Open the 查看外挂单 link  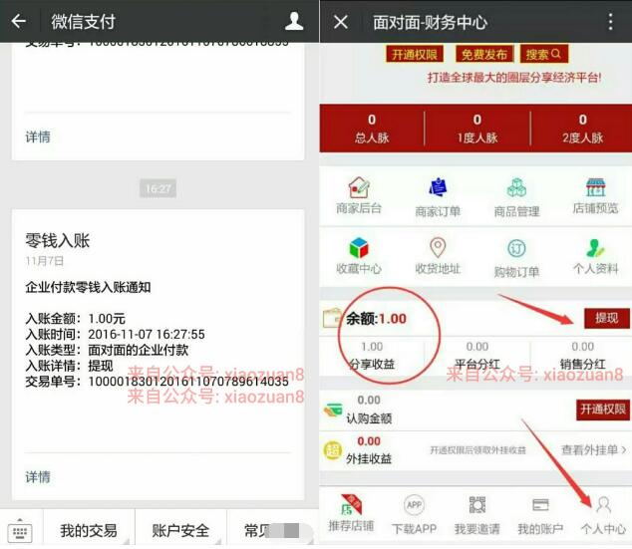click(x=594, y=449)
